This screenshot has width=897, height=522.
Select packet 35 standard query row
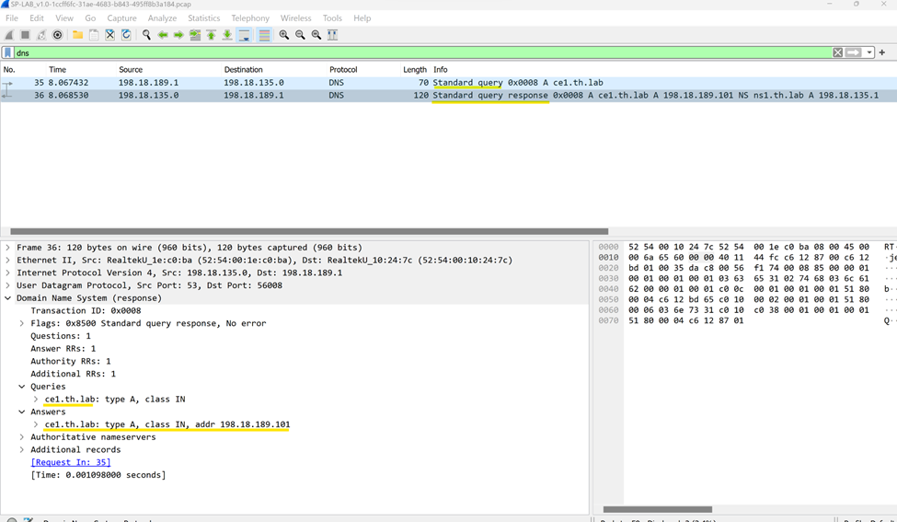pyautogui.click(x=449, y=83)
